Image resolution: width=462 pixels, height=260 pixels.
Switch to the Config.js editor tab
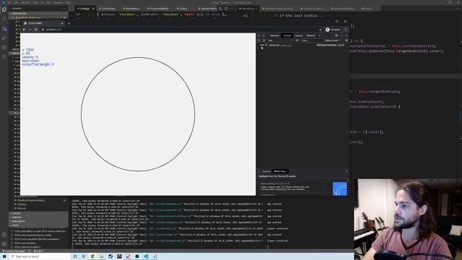[84, 9]
